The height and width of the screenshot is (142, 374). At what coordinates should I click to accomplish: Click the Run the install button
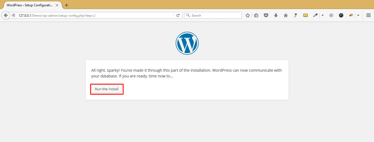107,89
